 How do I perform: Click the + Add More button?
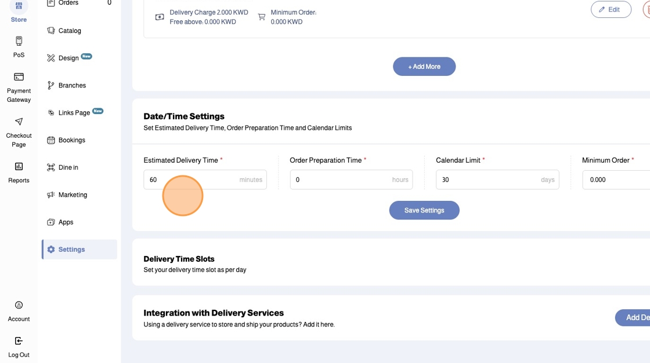[x=424, y=67]
